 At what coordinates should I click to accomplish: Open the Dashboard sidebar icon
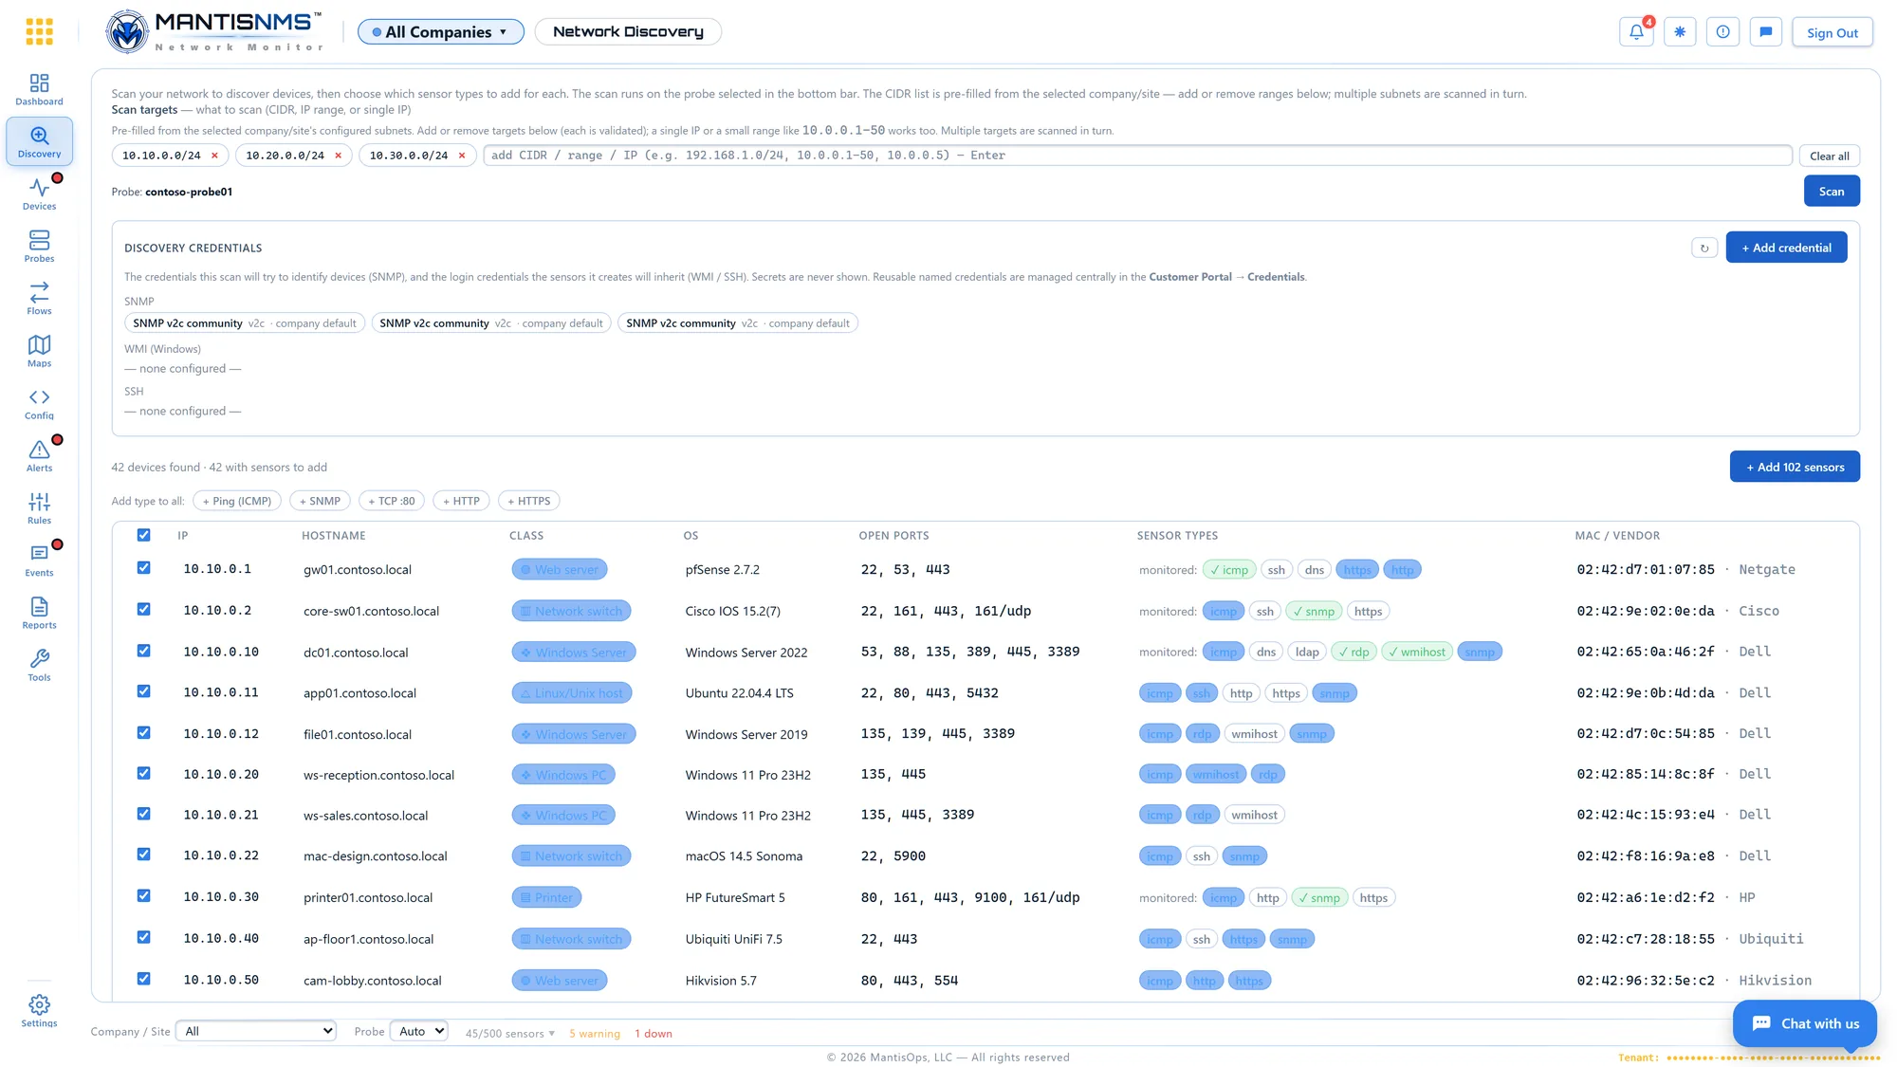39,90
